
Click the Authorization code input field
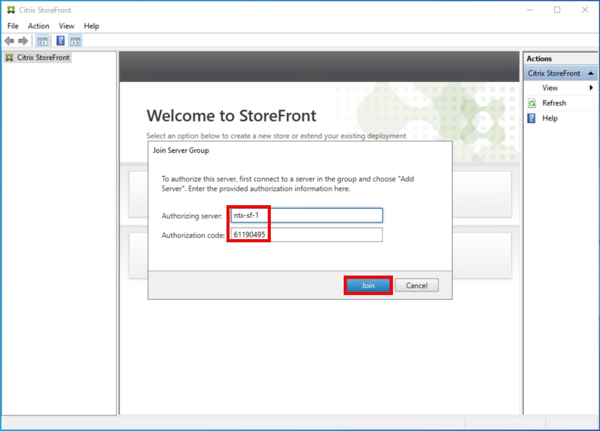pyautogui.click(x=305, y=234)
